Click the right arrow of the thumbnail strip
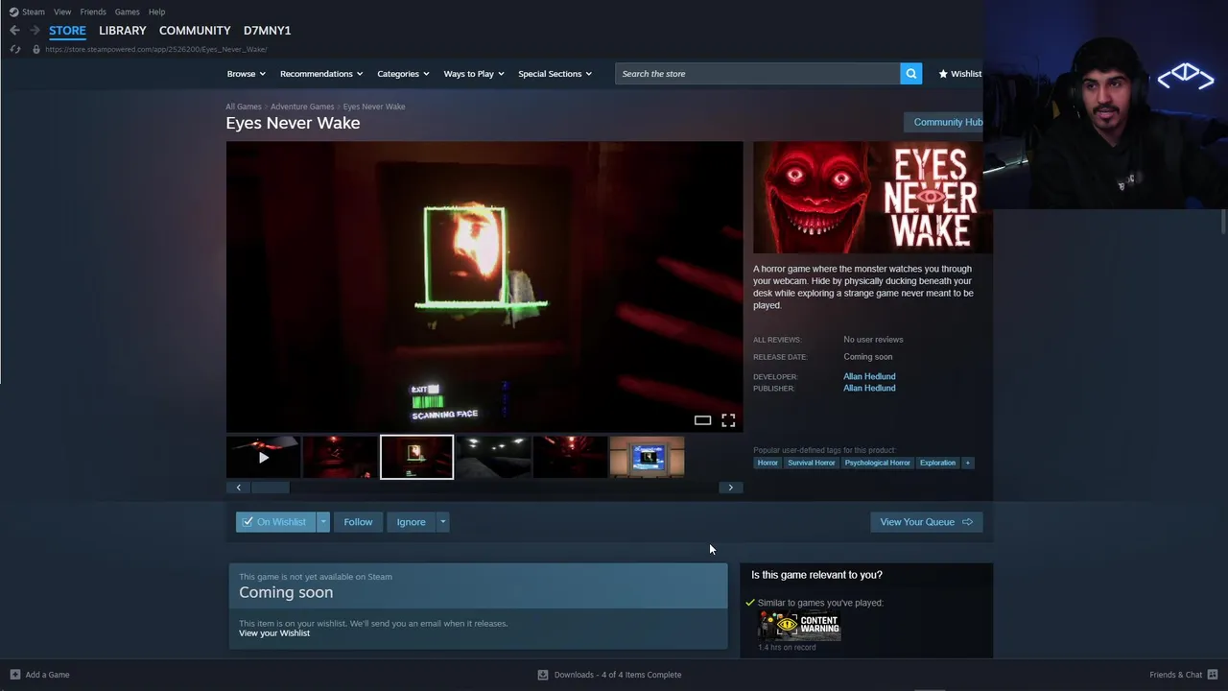This screenshot has width=1228, height=691. (730, 488)
